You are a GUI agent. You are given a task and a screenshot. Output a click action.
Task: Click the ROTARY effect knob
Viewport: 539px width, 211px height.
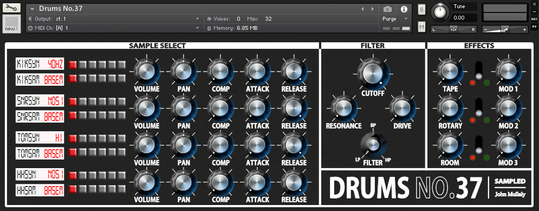[450, 108]
